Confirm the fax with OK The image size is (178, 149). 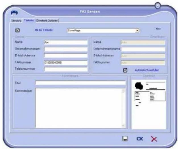140,139
